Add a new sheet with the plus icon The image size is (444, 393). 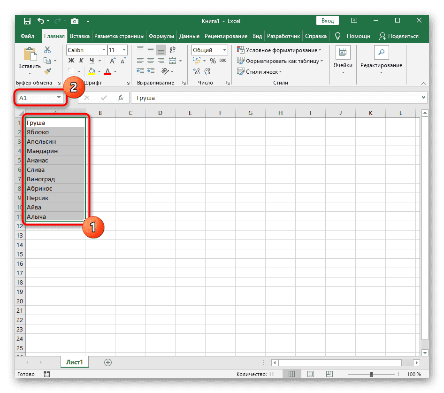108,362
